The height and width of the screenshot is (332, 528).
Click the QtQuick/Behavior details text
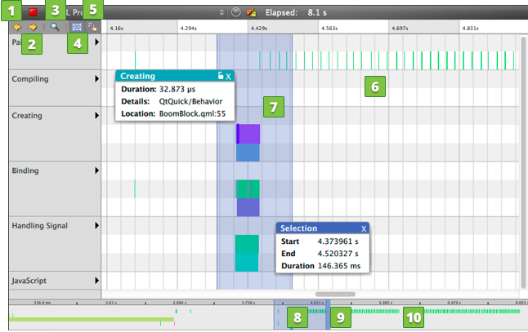tap(190, 101)
